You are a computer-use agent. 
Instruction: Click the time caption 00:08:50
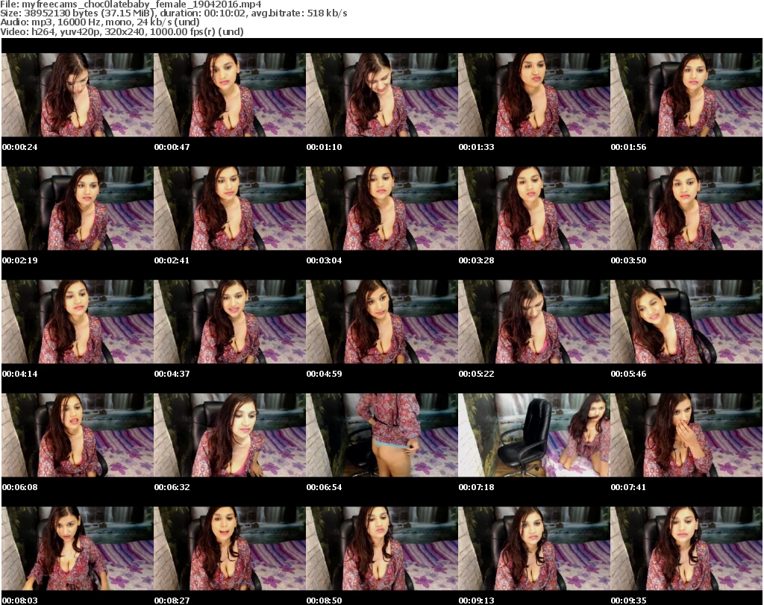point(324,600)
